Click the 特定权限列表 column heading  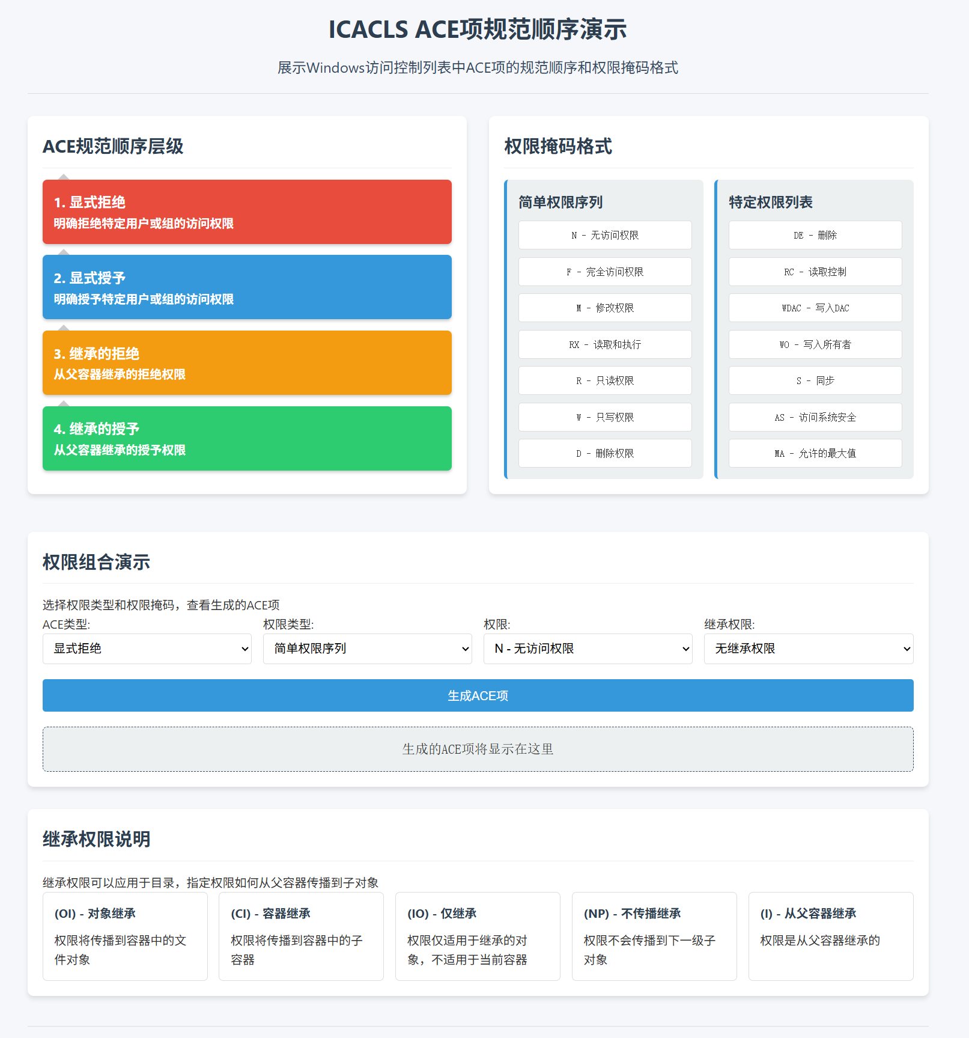[x=771, y=203]
